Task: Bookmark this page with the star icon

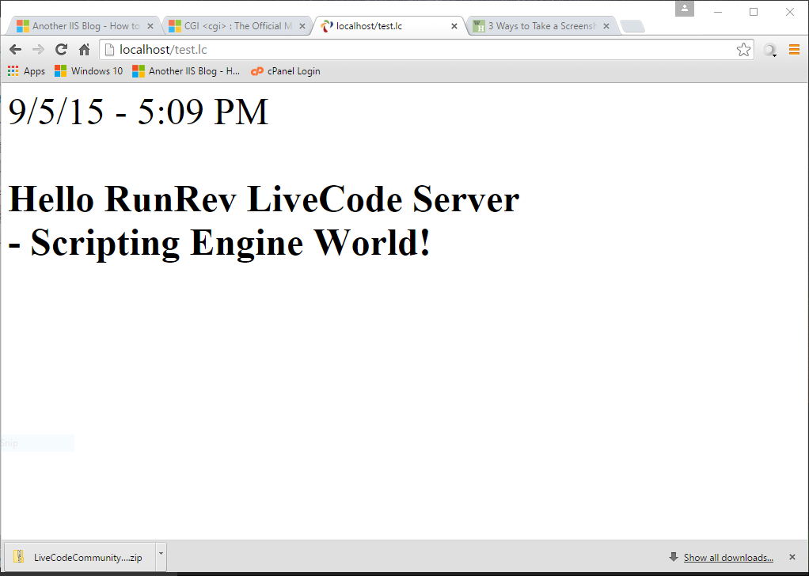Action: click(x=743, y=50)
